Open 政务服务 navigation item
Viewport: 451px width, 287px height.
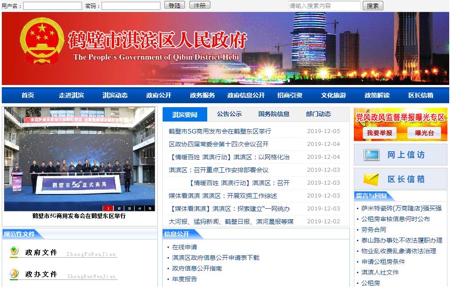tap(202, 95)
